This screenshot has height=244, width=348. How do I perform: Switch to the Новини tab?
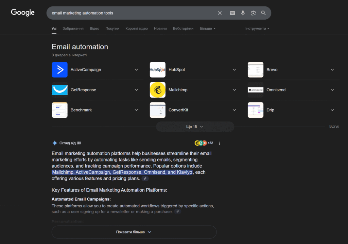[160, 29]
